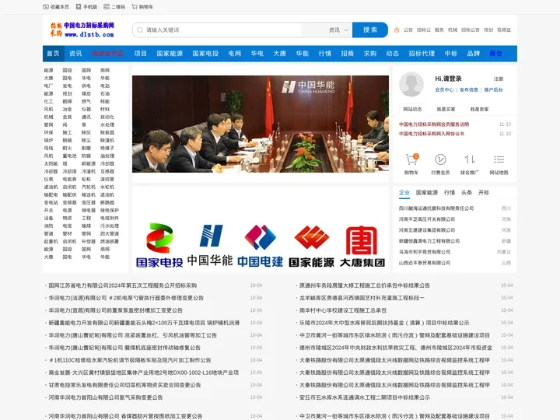Click the 招标公告 hot keyword link
The height and width of the screenshot is (420, 560).
pyautogui.click(x=470, y=30)
